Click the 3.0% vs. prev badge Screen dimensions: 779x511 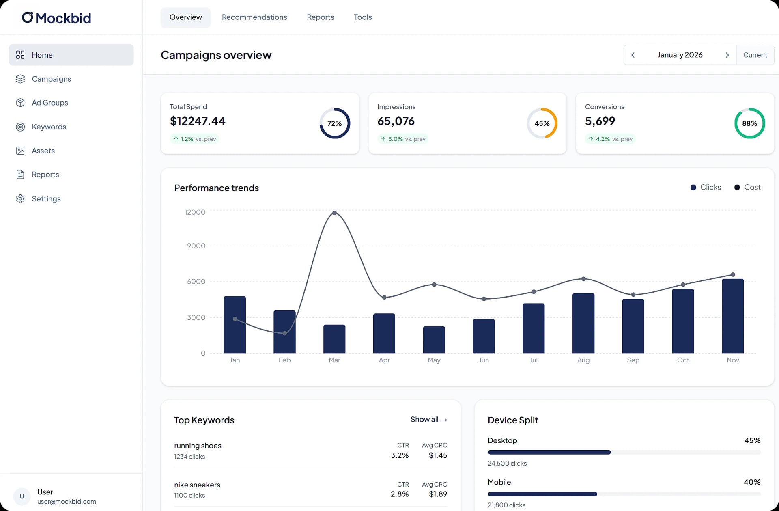[x=403, y=139]
